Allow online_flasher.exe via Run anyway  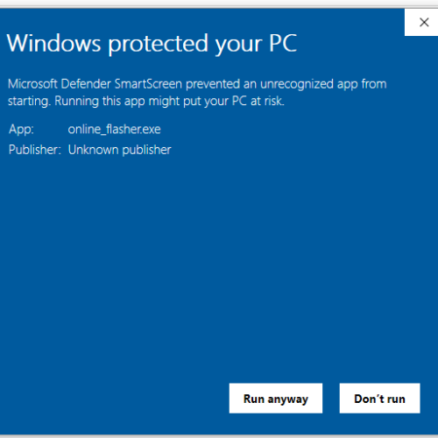tap(276, 399)
